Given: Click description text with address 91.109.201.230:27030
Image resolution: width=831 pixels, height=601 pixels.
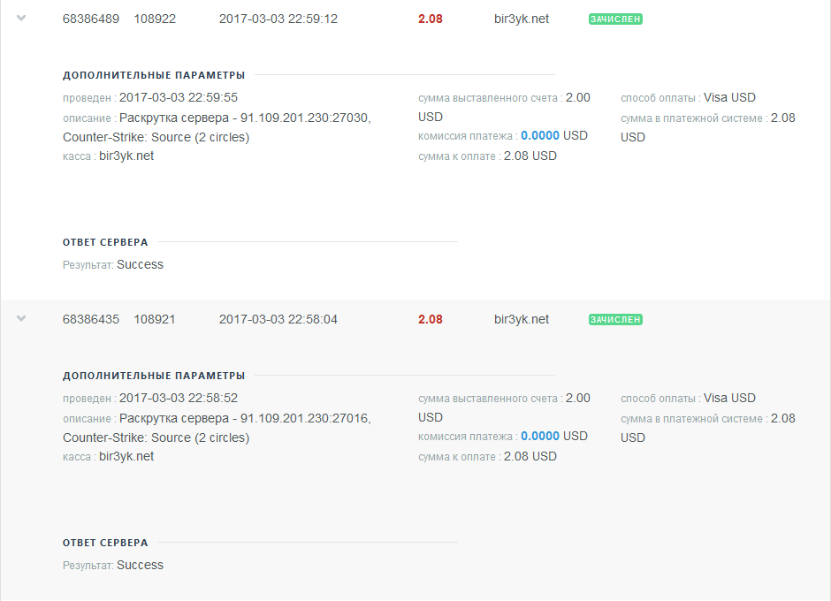Looking at the screenshot, I should click(x=245, y=118).
